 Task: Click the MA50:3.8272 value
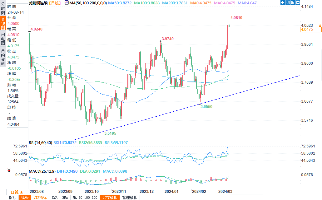pos(120,3)
